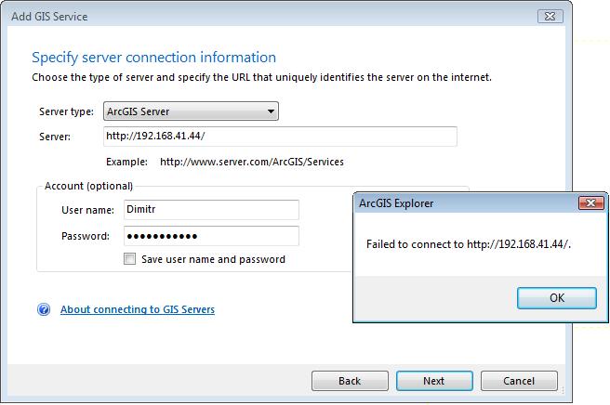Open About connecting to GIS Servers link
Viewport: 610px width, 405px height.
click(138, 309)
